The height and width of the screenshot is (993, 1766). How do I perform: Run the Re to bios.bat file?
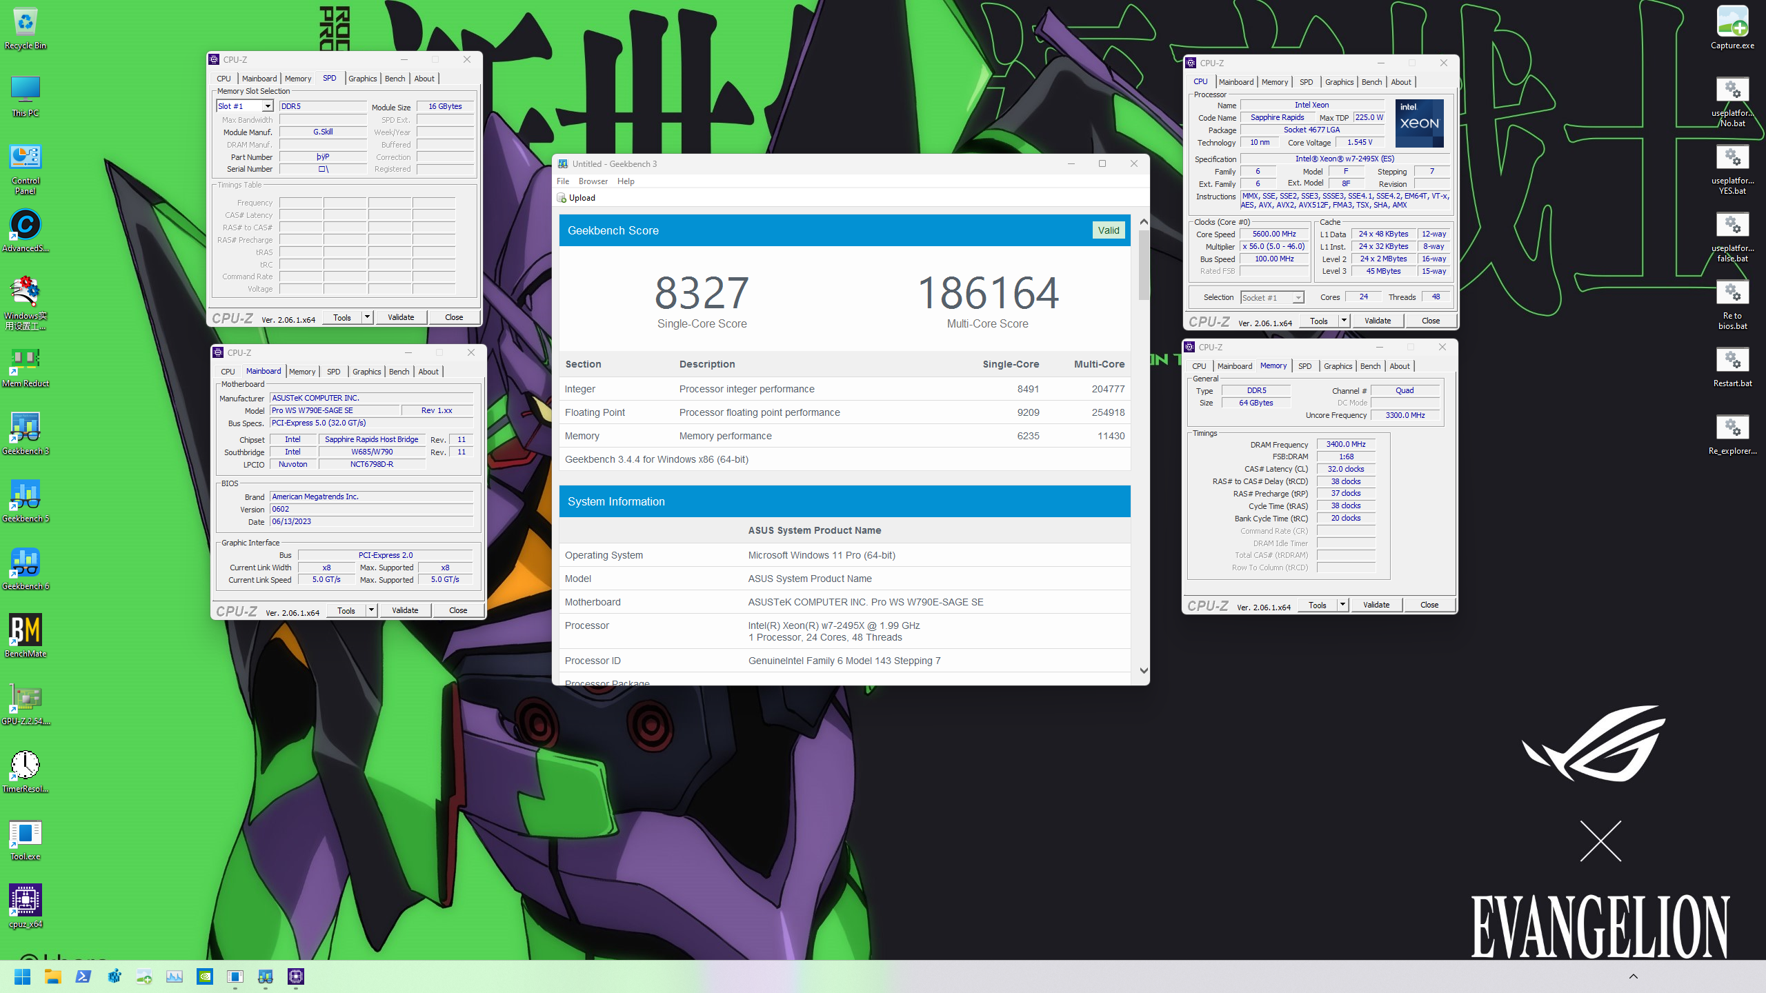[1732, 304]
